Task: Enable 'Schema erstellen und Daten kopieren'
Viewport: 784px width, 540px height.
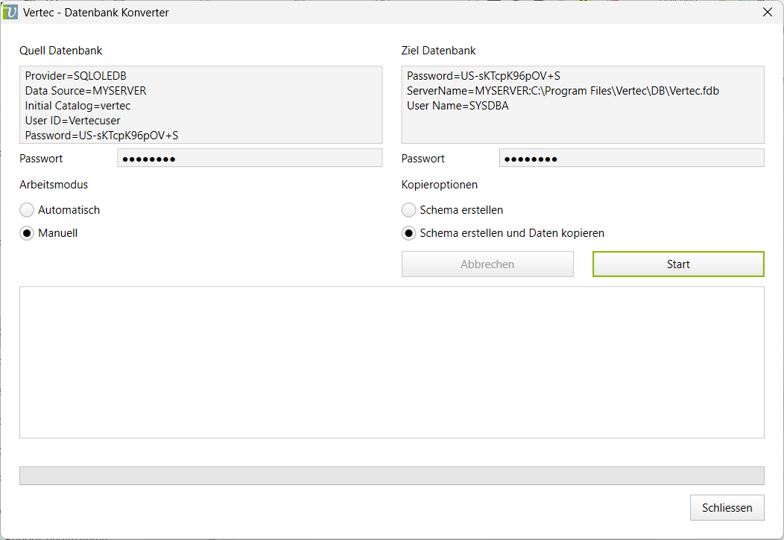Action: click(x=408, y=233)
